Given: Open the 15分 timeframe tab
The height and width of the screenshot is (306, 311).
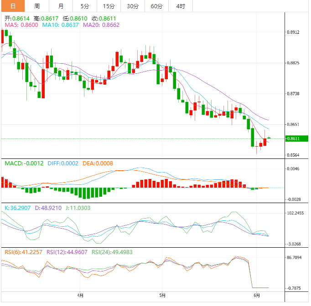Looking at the screenshot, I should pos(109,6).
